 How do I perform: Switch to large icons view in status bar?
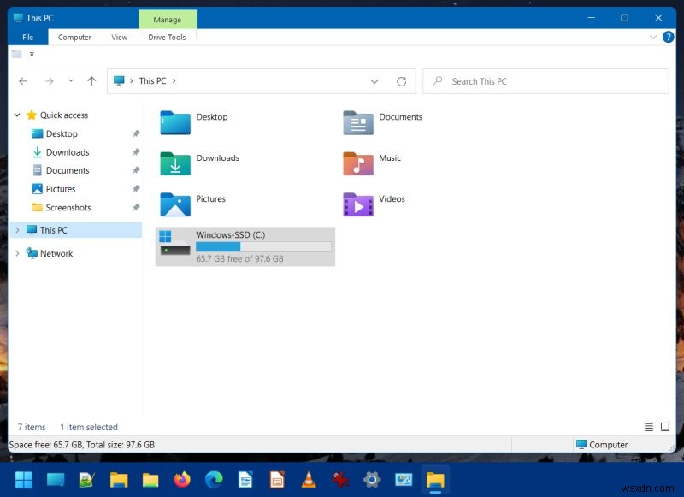tap(664, 426)
